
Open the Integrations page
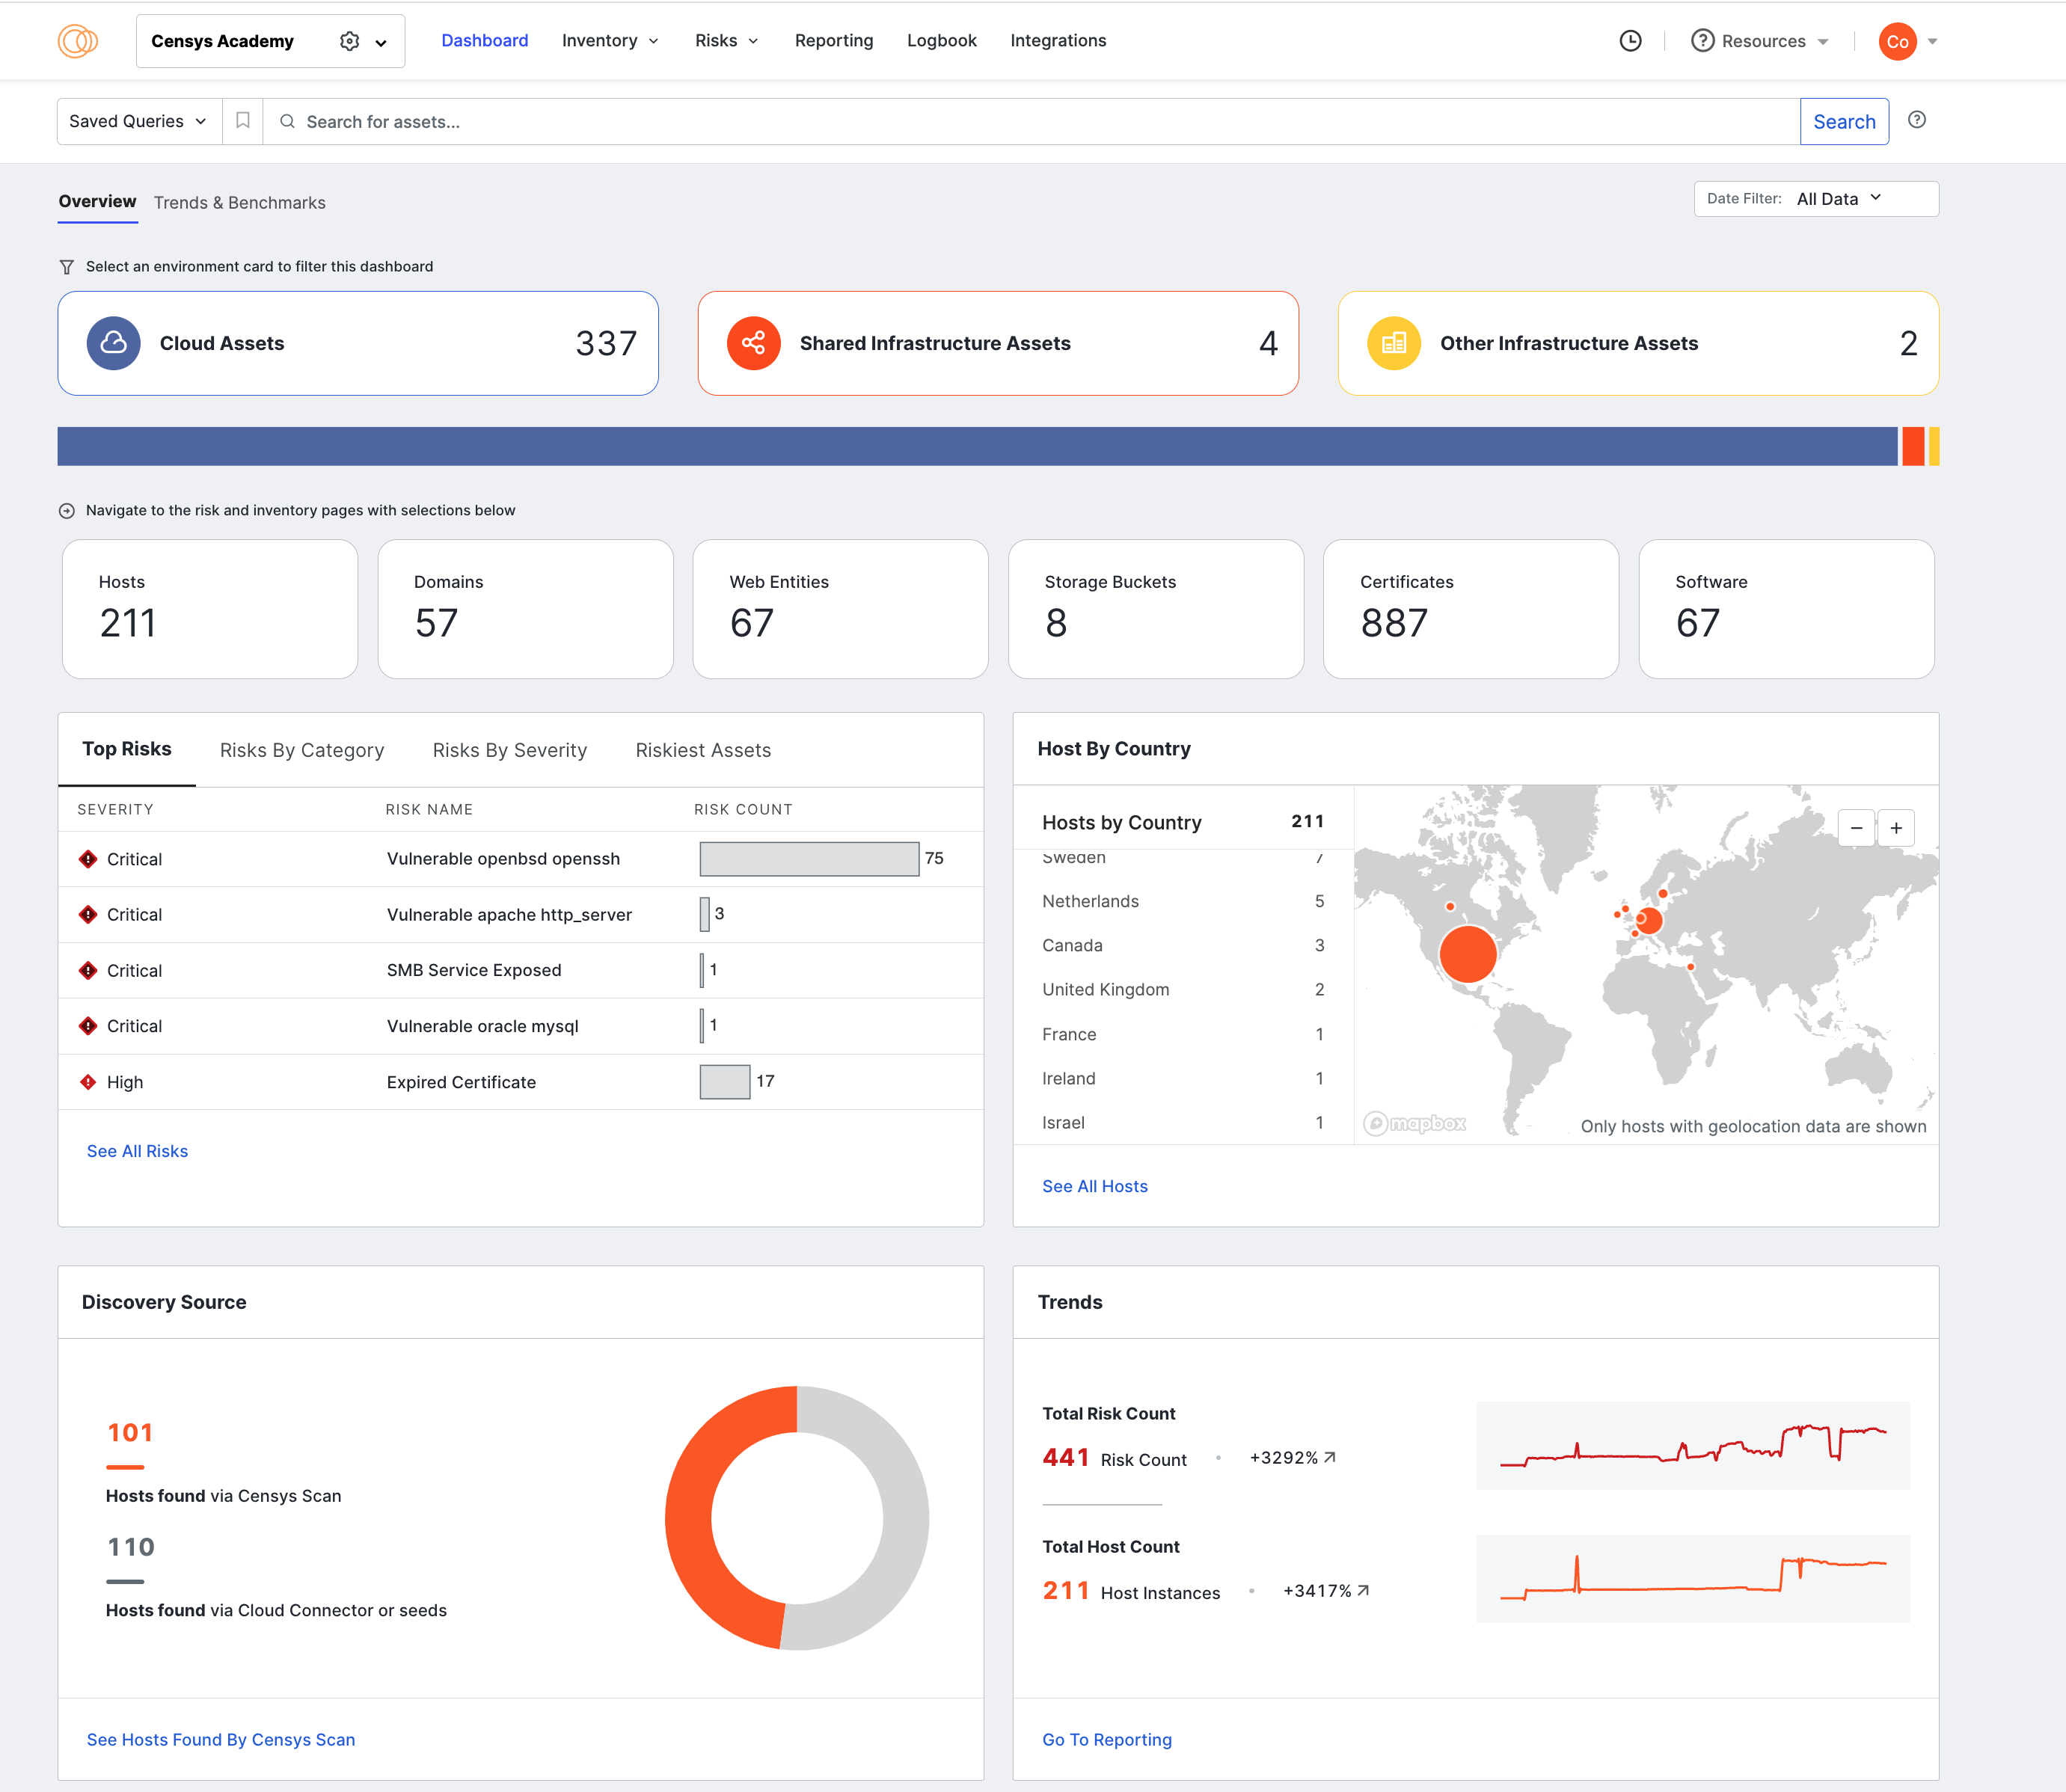tap(1058, 41)
